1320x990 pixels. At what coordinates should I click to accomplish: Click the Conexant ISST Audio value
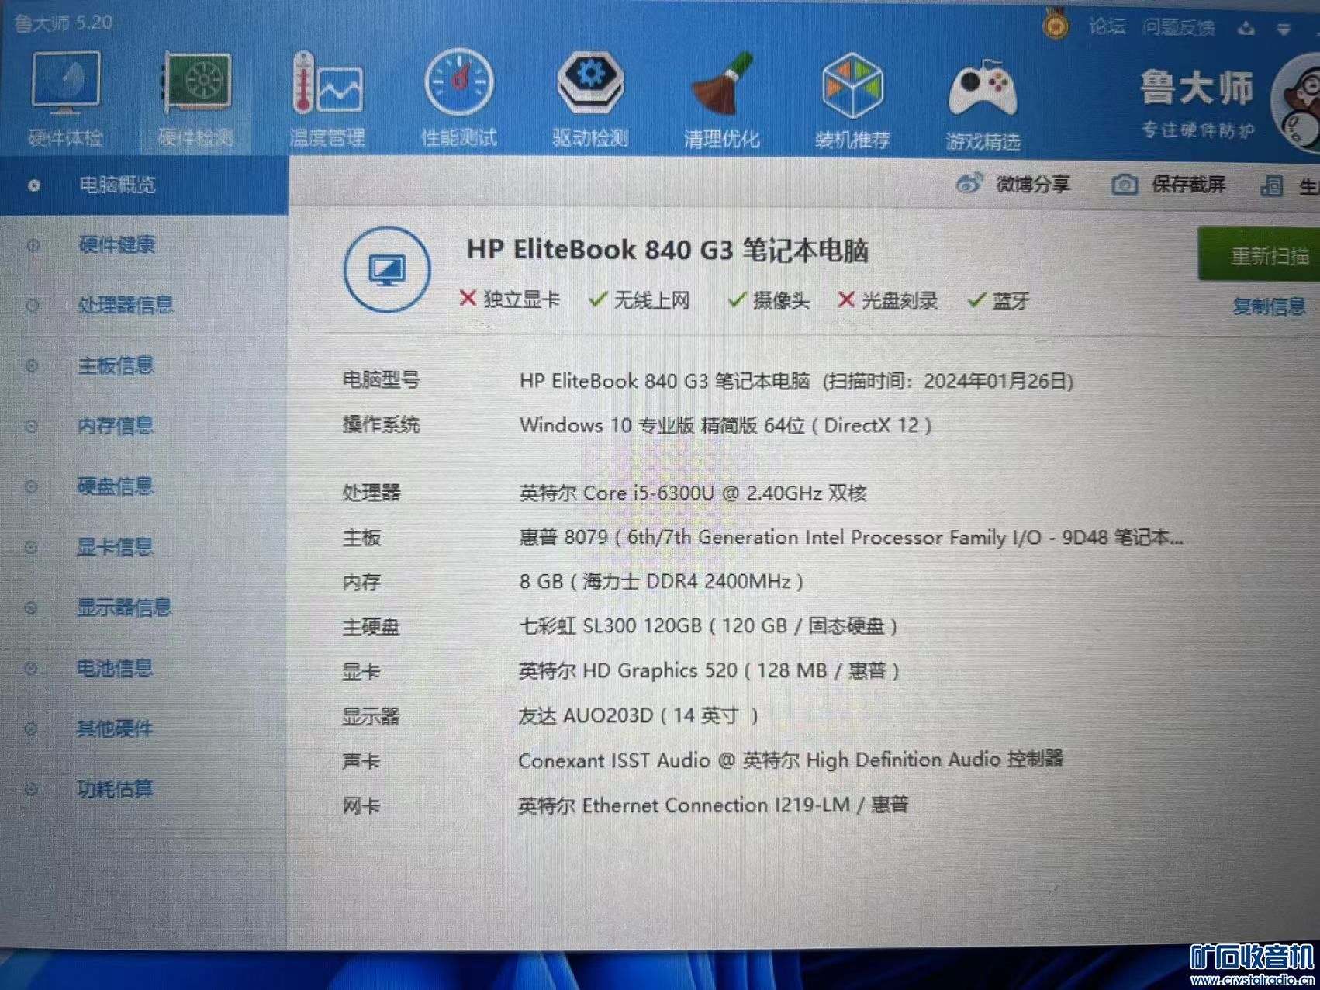[790, 760]
